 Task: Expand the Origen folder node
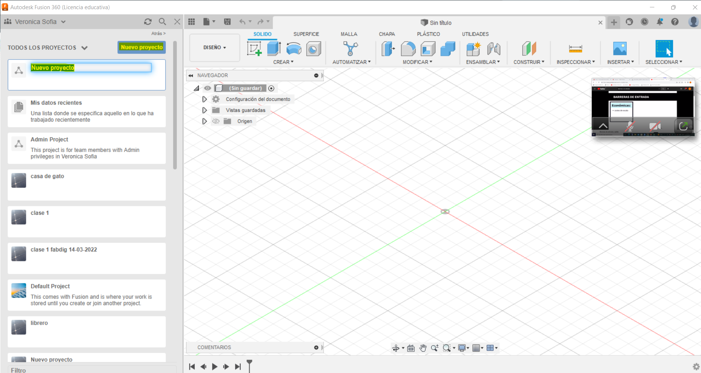coord(204,121)
